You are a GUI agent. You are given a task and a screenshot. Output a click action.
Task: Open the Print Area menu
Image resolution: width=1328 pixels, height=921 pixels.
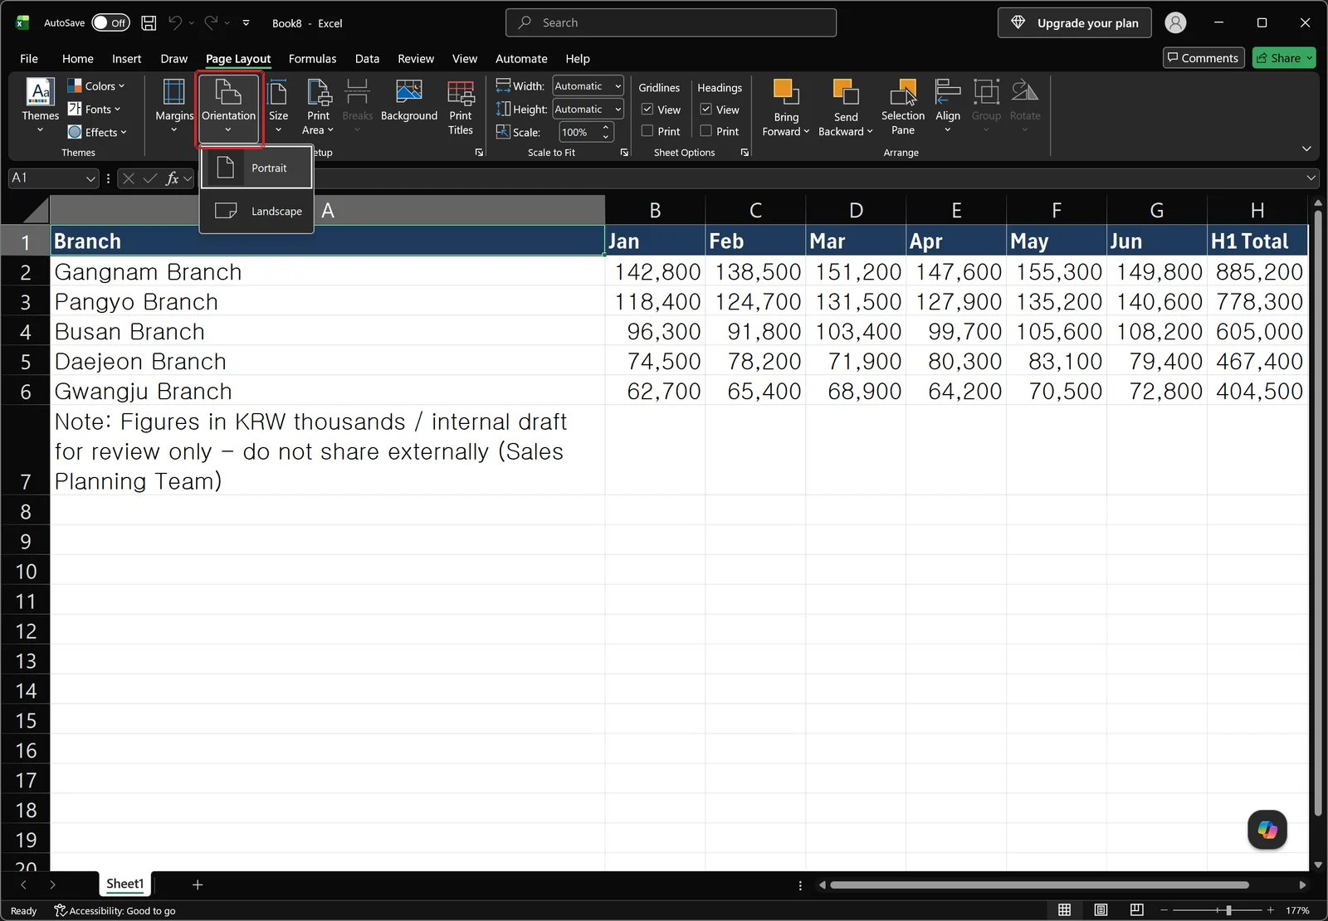click(x=318, y=106)
